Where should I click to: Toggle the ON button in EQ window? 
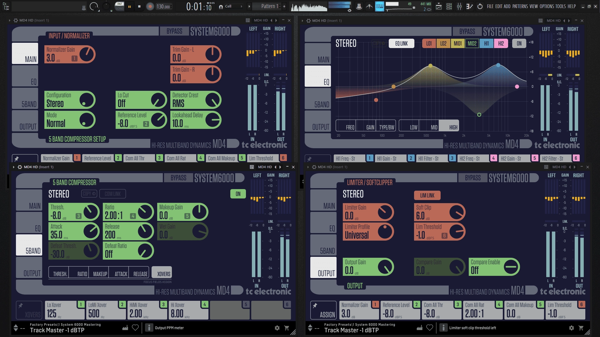point(519,43)
